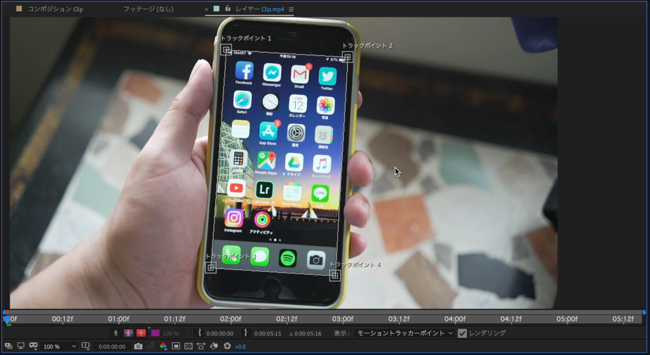Open the 100 % magnification dropdown
The image size is (650, 355).
pos(59,346)
